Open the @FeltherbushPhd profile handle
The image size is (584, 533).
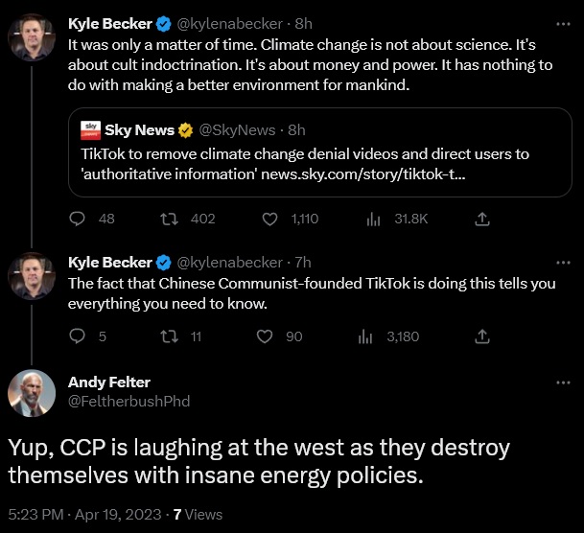(x=129, y=401)
